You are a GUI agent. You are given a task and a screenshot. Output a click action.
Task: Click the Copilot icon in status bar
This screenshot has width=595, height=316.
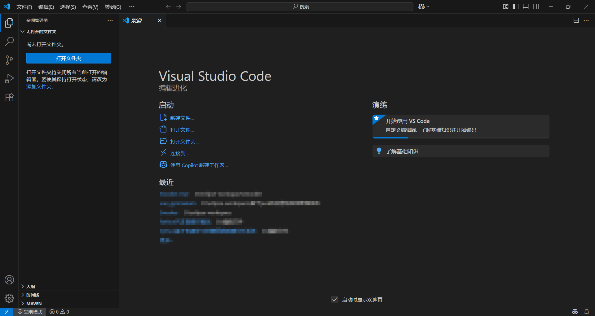[x=575, y=312]
